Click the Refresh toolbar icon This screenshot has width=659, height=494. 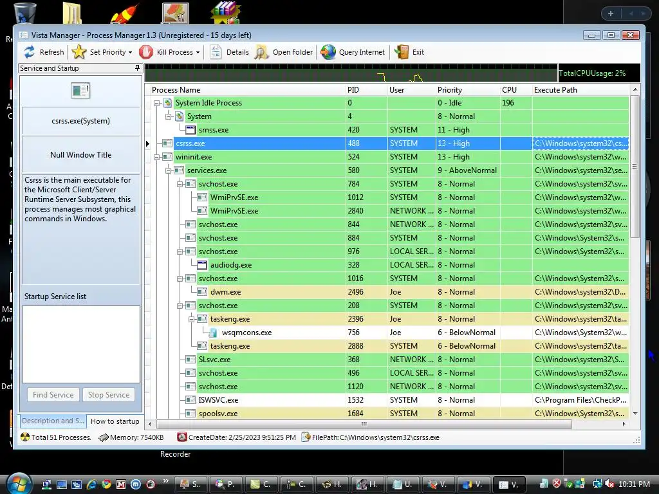pyautogui.click(x=30, y=52)
